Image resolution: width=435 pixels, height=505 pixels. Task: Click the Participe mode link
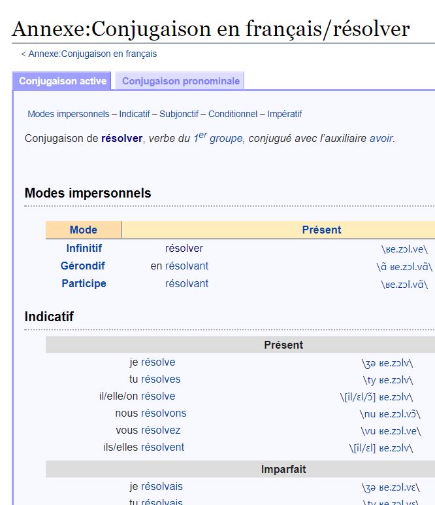click(84, 284)
